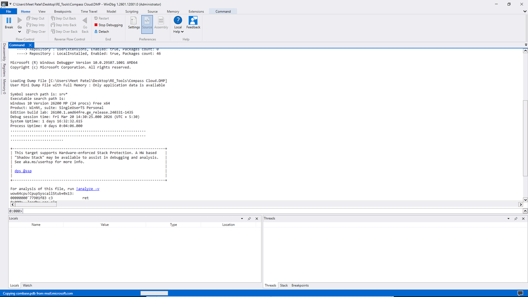The height and width of the screenshot is (297, 528).
Task: Open Locals panel options dropdown arrow
Action: click(x=242, y=219)
